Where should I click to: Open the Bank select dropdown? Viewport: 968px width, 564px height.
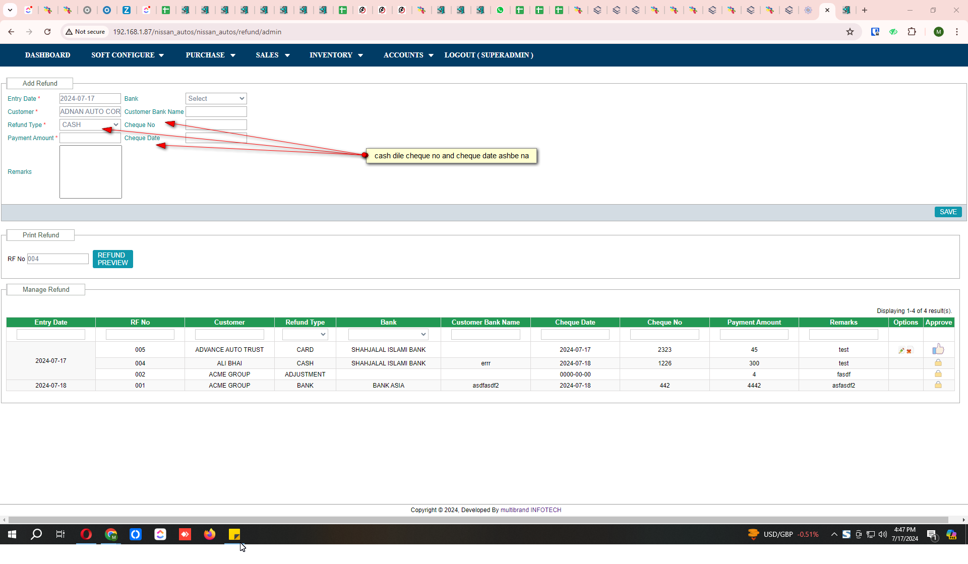tap(216, 99)
